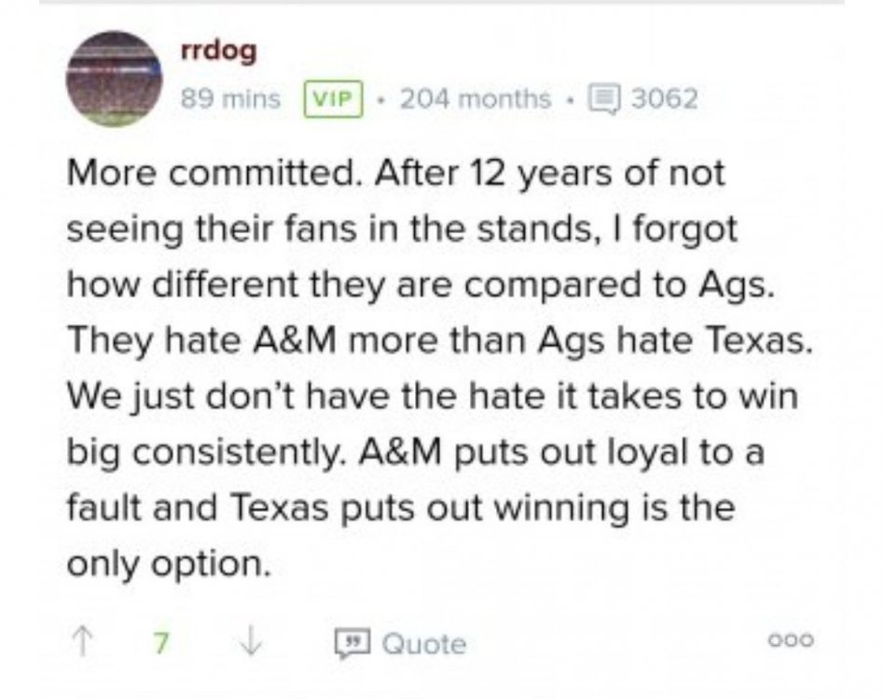Click the line starting "how different they are"

(420, 284)
